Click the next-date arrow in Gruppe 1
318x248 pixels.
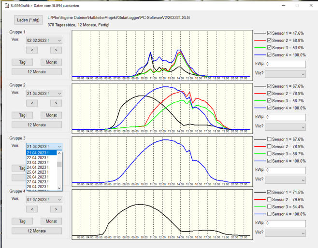click(57, 50)
